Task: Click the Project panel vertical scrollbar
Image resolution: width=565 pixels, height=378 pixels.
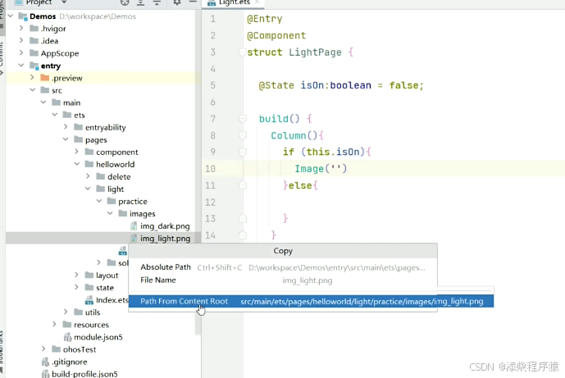Action: [x=198, y=173]
